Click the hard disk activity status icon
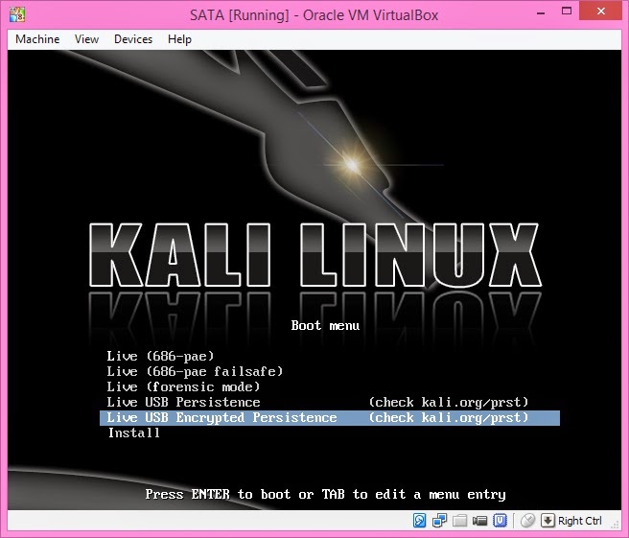This screenshot has height=538, width=629. coord(419,521)
